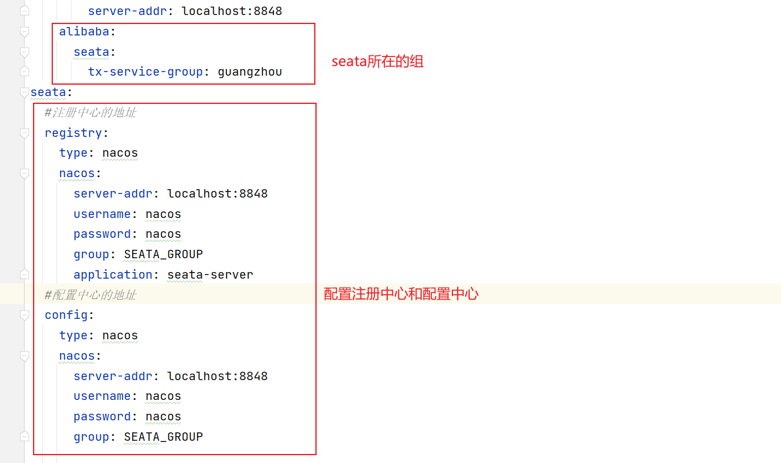Click the "nacos" value of config type

[x=120, y=336]
